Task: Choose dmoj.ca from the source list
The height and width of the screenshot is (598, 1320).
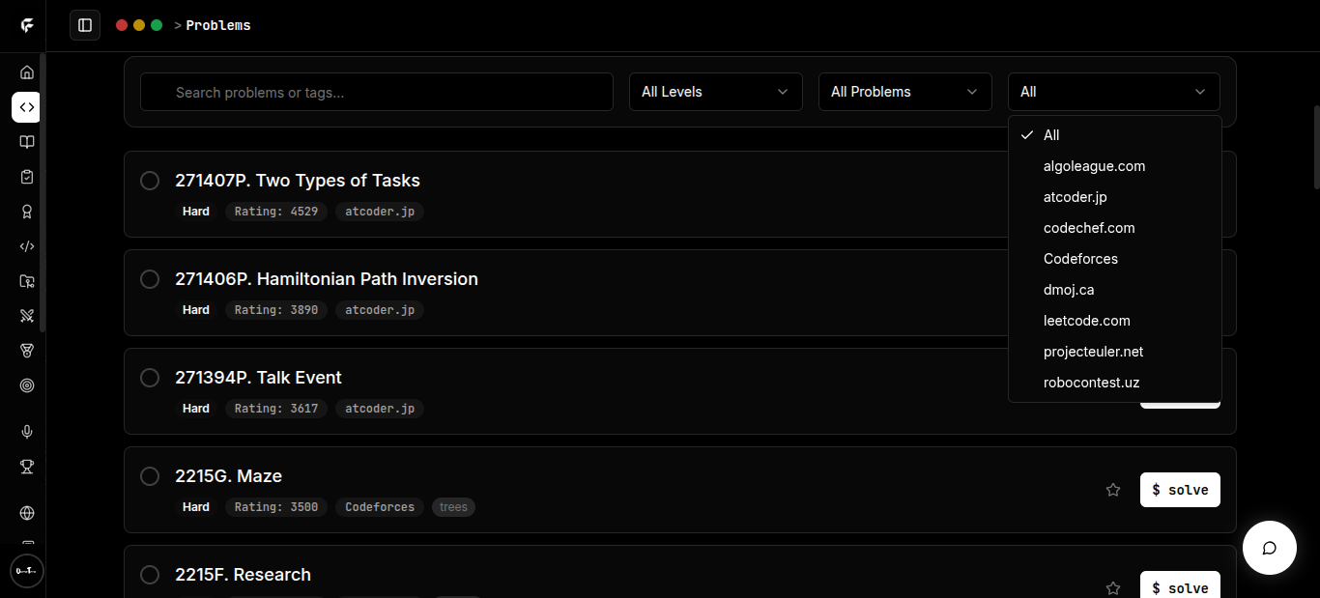Action: [1115, 290]
